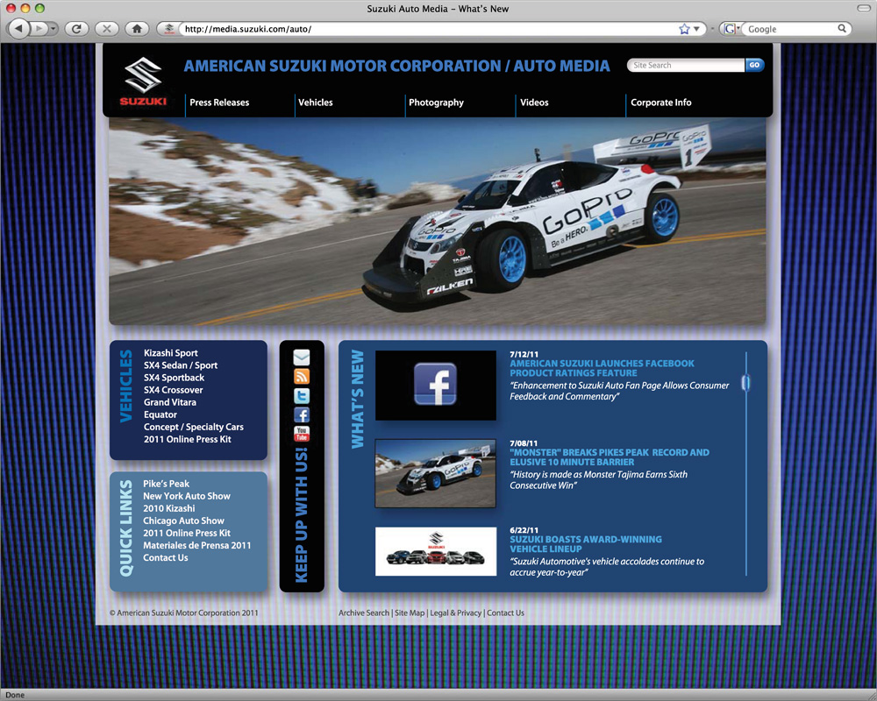Open the Vehicles navigation menu
877x701 pixels.
pos(316,103)
